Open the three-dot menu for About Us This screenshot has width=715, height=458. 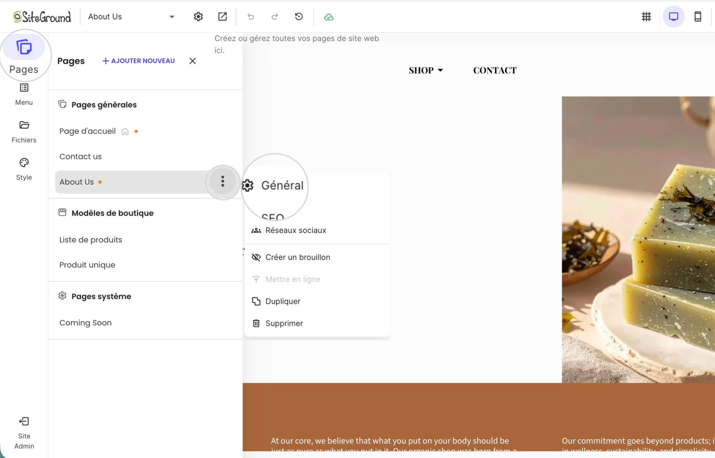(x=223, y=181)
